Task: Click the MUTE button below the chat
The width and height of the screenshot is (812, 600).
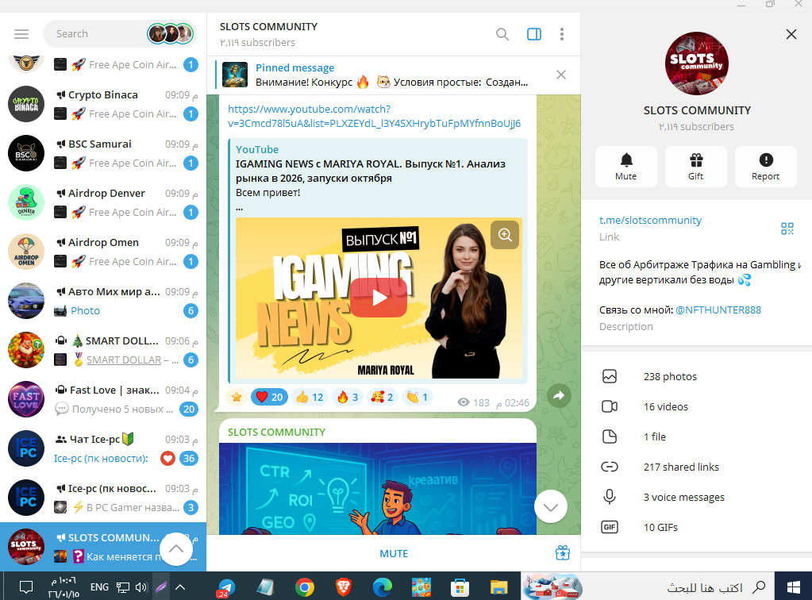Action: [394, 553]
